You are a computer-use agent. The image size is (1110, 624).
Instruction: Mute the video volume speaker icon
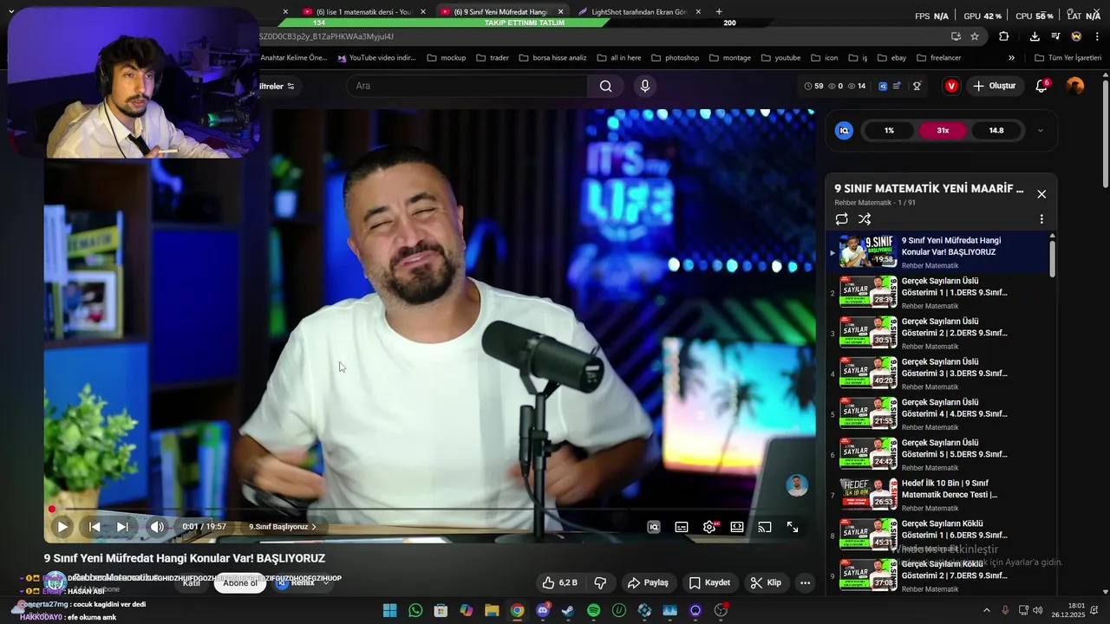coord(157,527)
